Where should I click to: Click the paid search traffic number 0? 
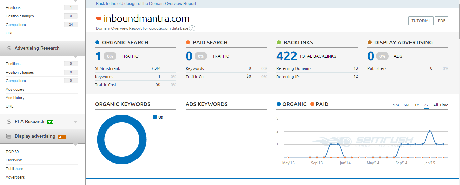click(189, 56)
